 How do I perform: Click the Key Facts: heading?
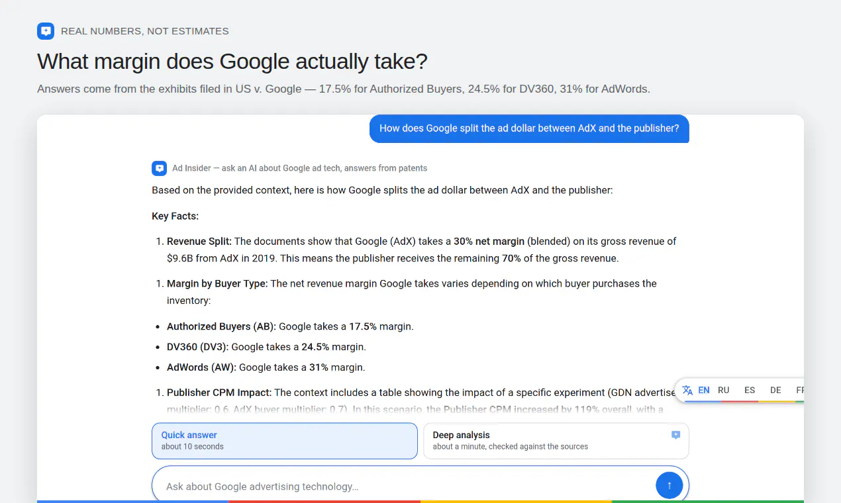175,216
